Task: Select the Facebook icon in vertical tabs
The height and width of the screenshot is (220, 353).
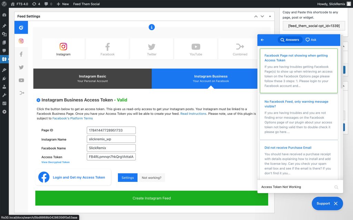Action: pyautogui.click(x=21, y=54)
